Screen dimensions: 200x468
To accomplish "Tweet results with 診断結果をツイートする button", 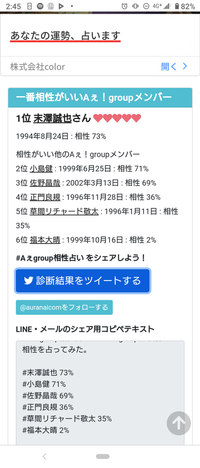I will point(83,281).
